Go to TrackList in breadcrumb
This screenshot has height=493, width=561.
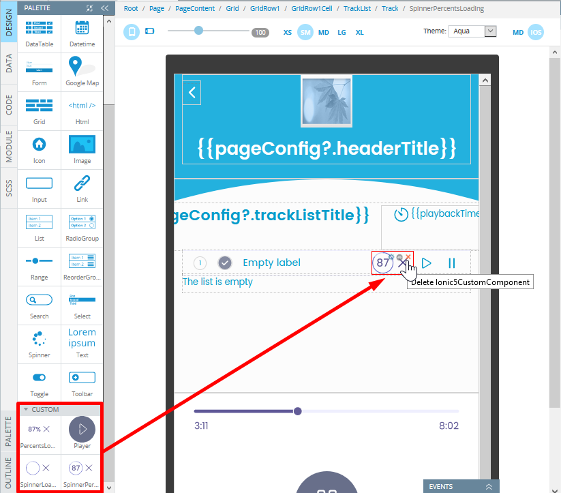357,8
